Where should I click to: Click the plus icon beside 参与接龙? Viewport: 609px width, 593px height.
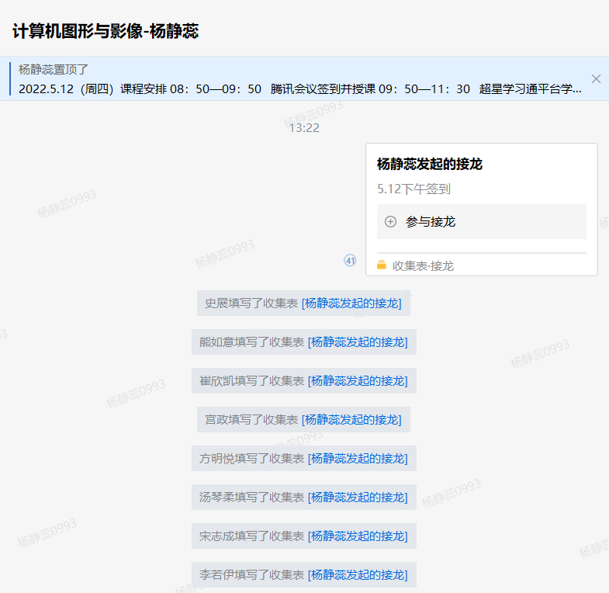[x=391, y=222]
